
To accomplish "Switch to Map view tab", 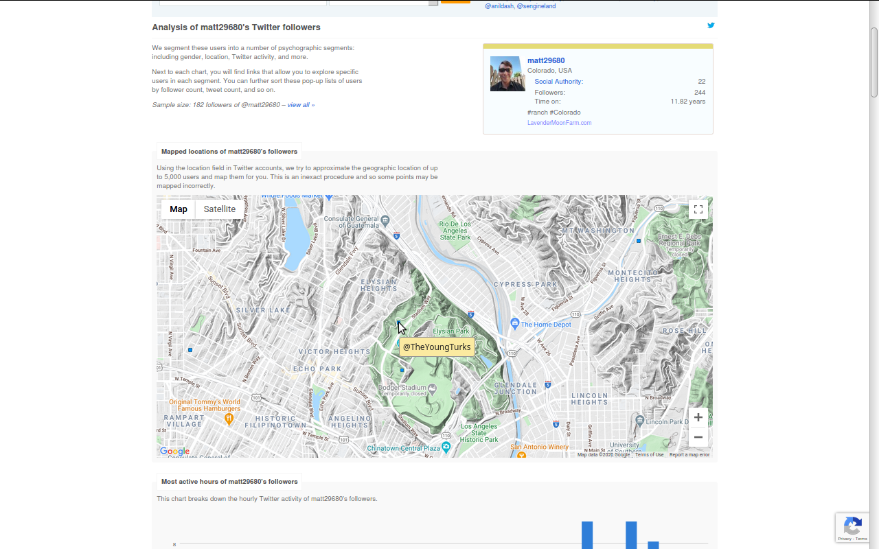I will tap(179, 209).
